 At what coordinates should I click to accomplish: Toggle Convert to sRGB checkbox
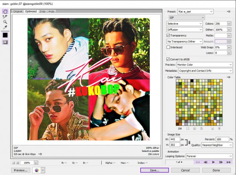click(168, 59)
